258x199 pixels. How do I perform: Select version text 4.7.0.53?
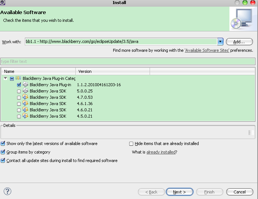tap(85, 97)
